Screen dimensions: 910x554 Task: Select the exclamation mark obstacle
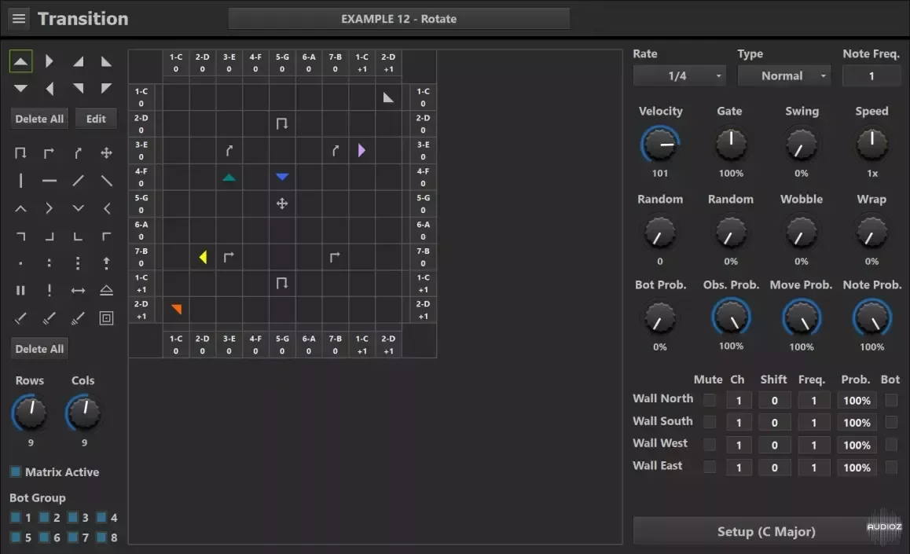tap(50, 291)
